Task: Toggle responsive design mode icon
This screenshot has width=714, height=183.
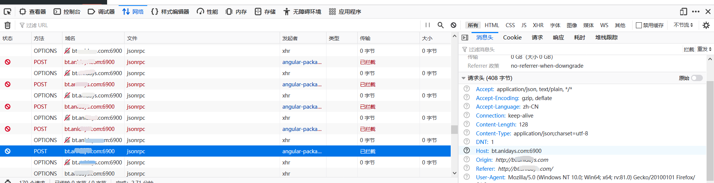Action: coord(683,12)
